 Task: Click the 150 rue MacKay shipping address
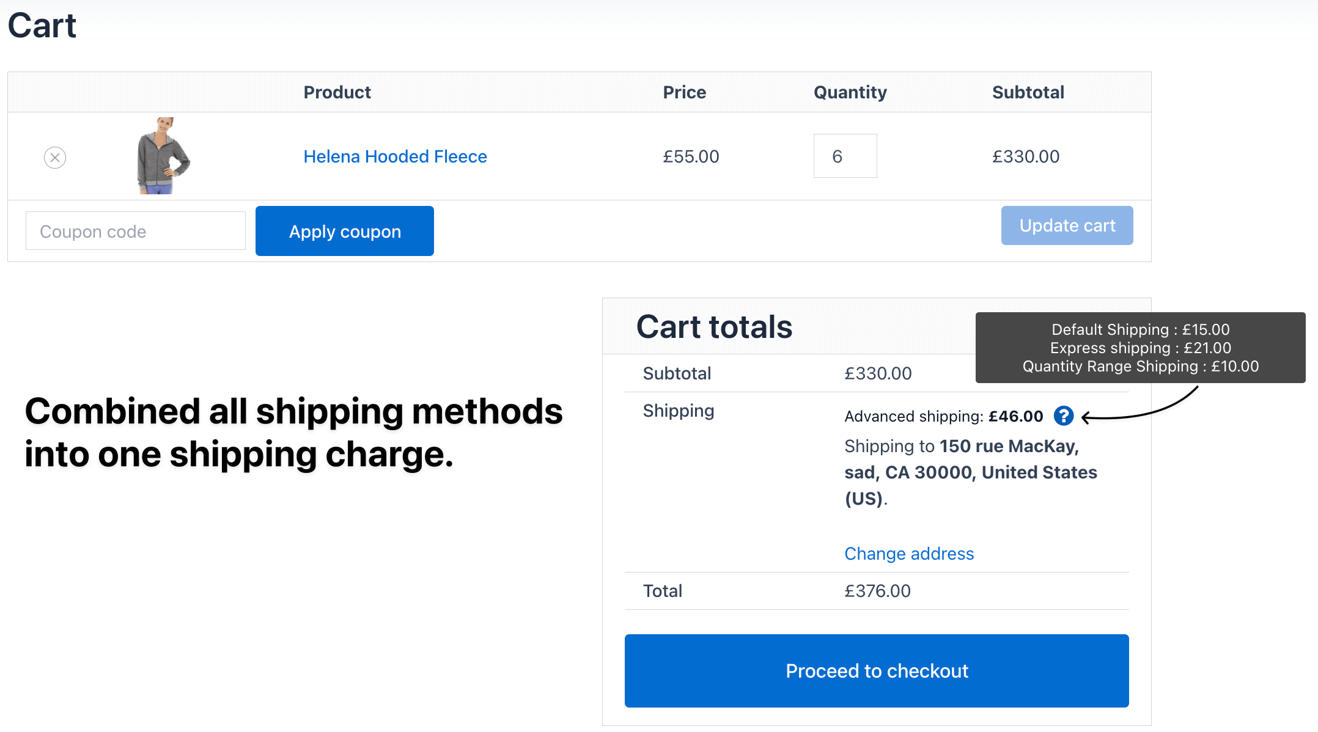click(x=970, y=472)
